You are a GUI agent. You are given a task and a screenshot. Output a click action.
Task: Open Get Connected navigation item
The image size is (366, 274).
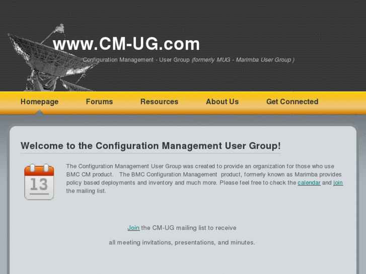(x=292, y=102)
